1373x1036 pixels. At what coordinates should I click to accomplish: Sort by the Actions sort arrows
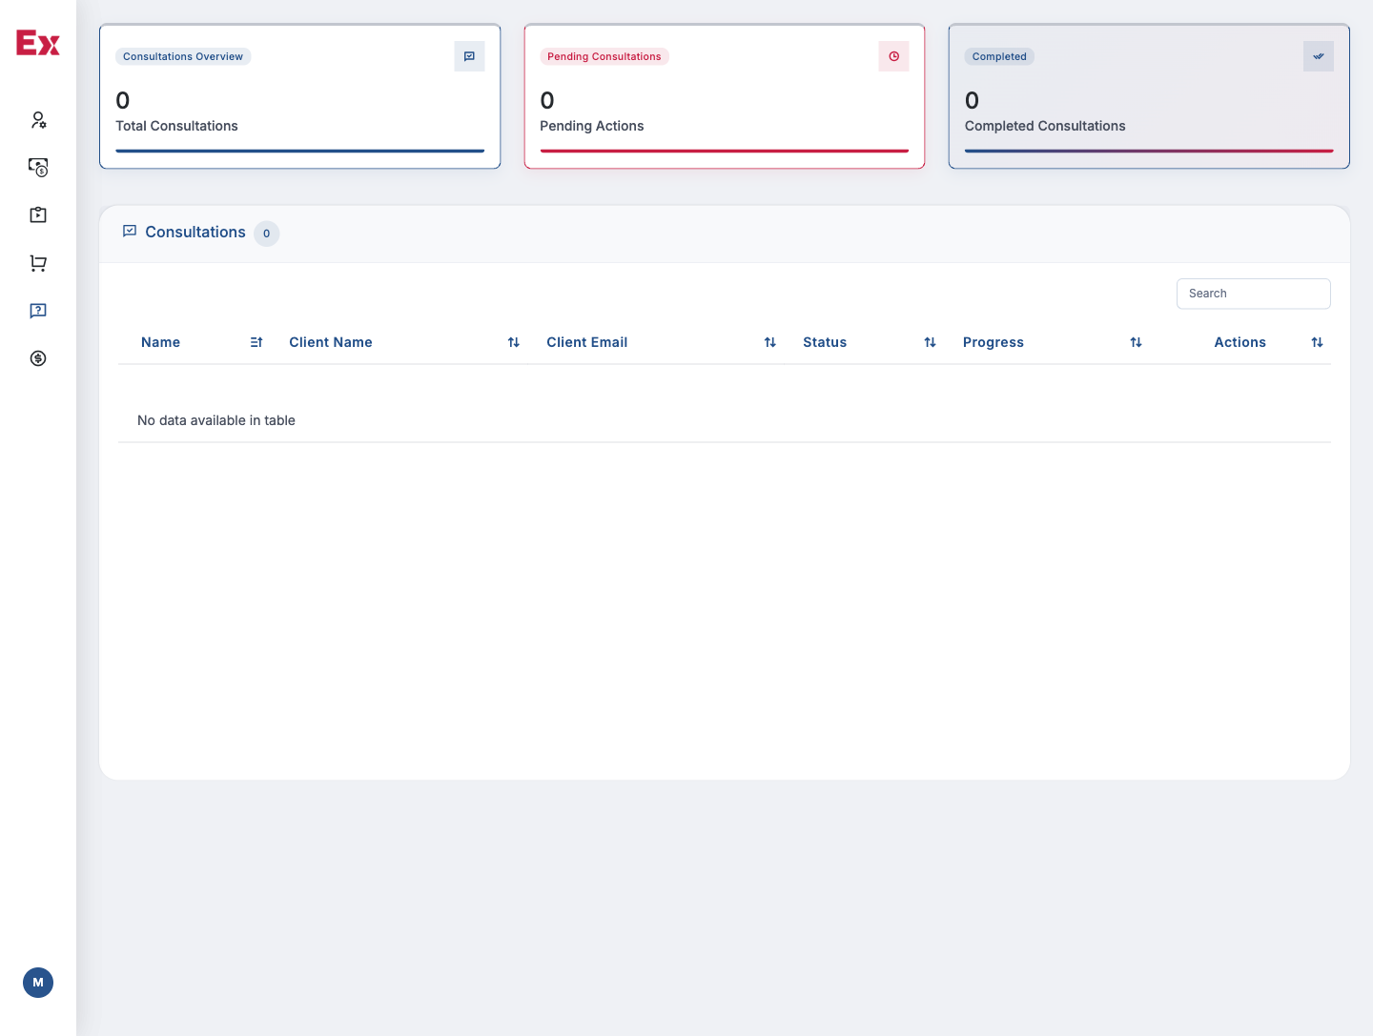[x=1318, y=342]
